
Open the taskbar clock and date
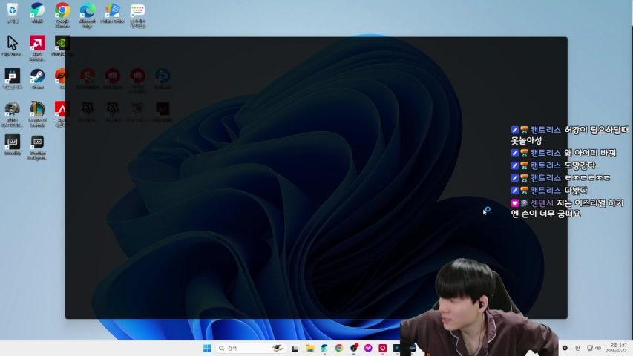tap(615, 348)
